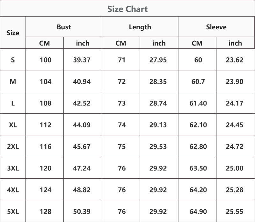Select the Bust column header

pos(64,27)
